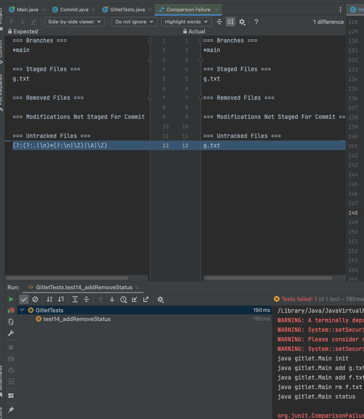
Task: Open test history clock icon
Action: click(123, 299)
